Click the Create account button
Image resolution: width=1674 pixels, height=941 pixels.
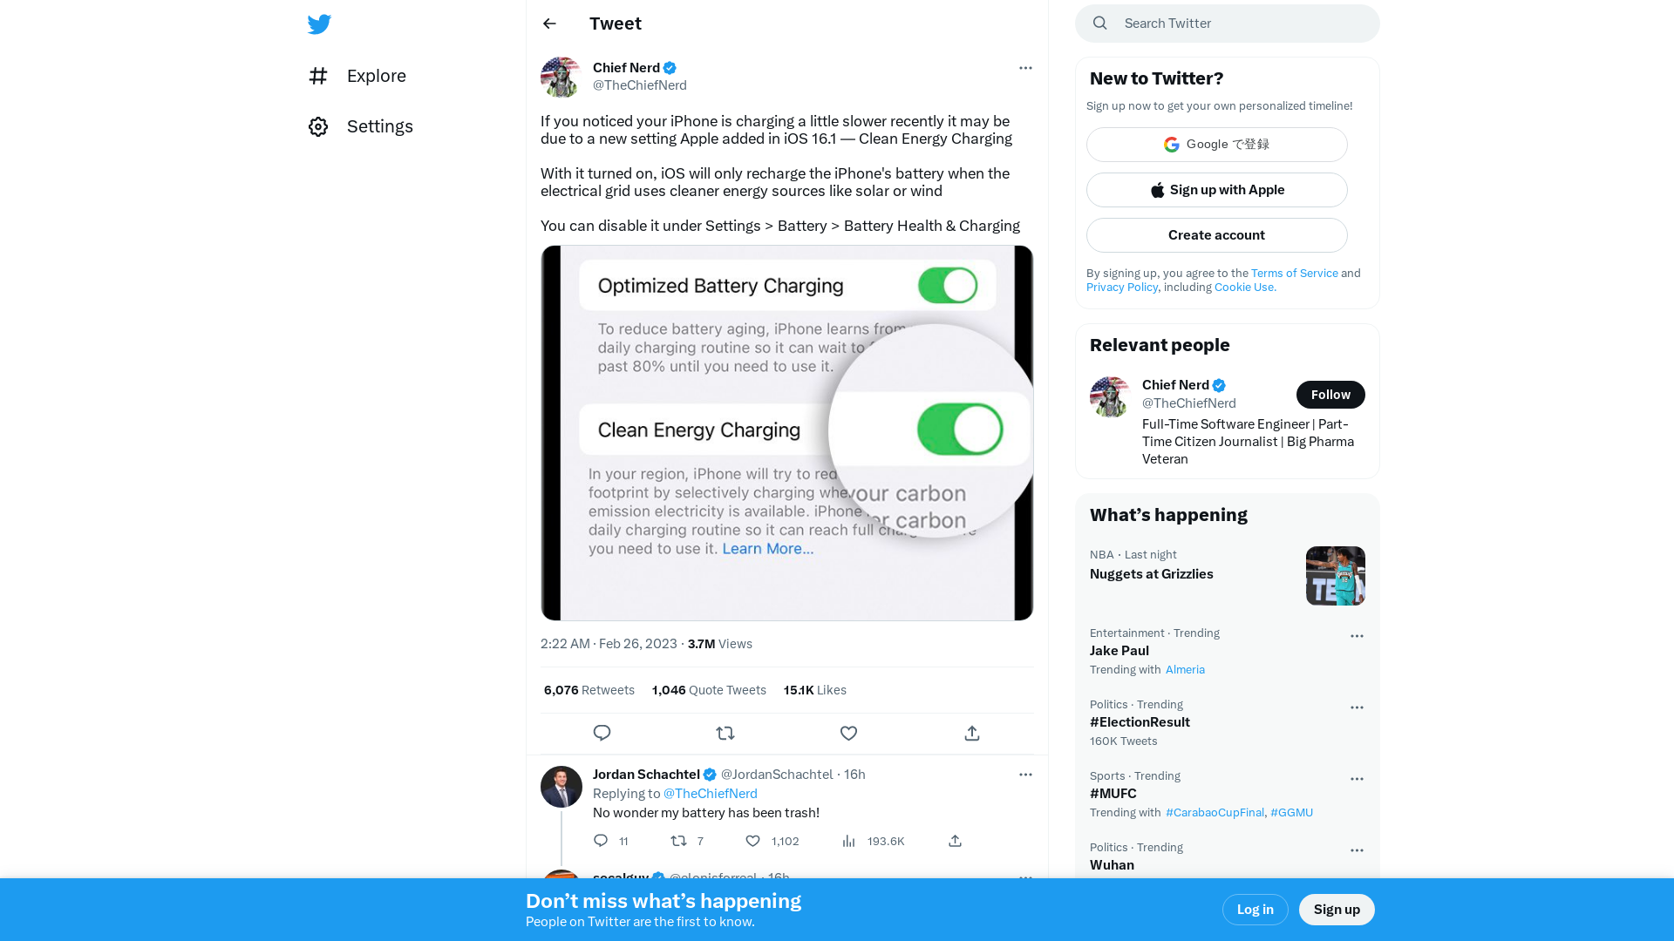pyautogui.click(x=1216, y=234)
